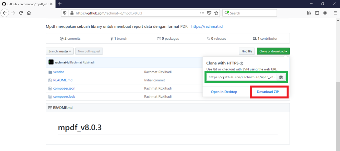This screenshot has height=151, width=340.
Task: Click the mpdf_v8.0.3 README heading
Action: pos(80,128)
